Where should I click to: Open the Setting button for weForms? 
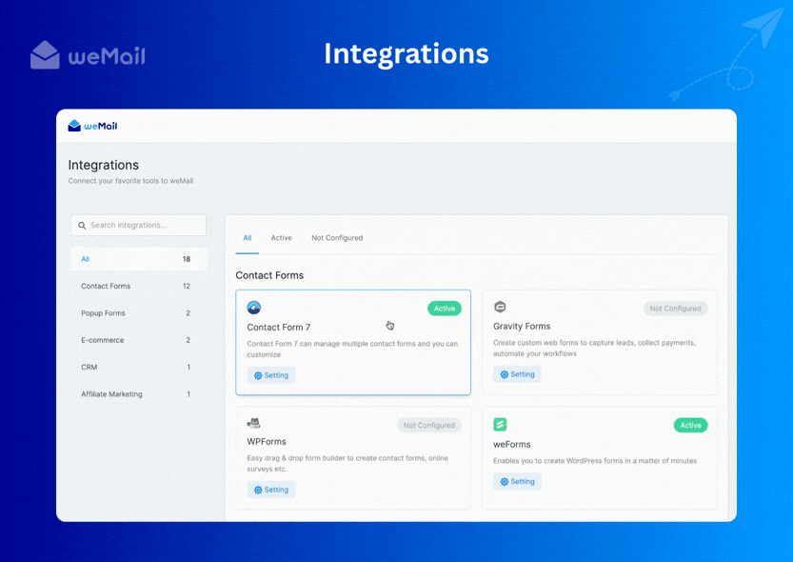pyautogui.click(x=517, y=481)
